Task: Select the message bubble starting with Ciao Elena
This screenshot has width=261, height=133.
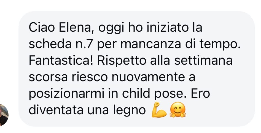Action: 136,69
